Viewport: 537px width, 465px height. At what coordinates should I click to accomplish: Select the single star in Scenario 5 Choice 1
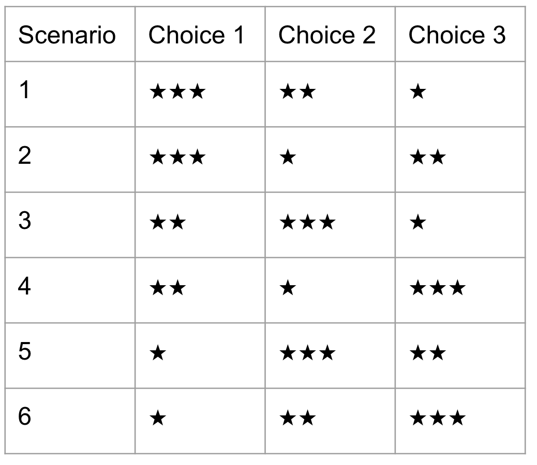click(158, 352)
